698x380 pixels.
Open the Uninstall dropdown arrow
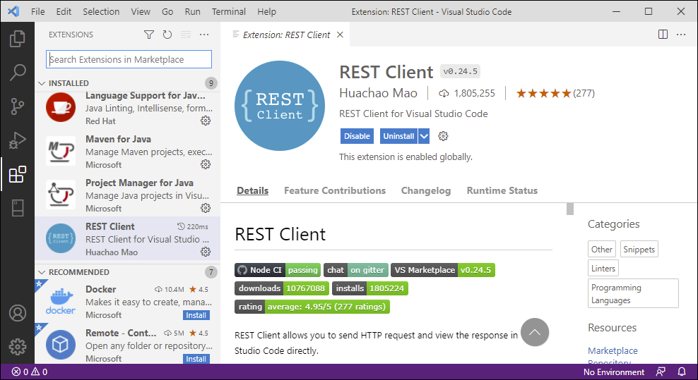coord(424,136)
